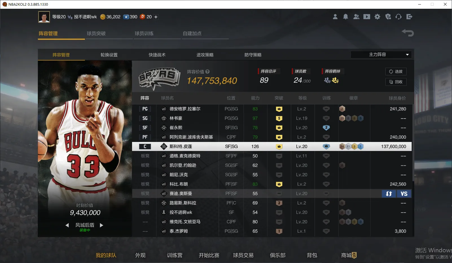452x263 pixels.
Task: Select player 科比.布朗
Action: coord(179,184)
